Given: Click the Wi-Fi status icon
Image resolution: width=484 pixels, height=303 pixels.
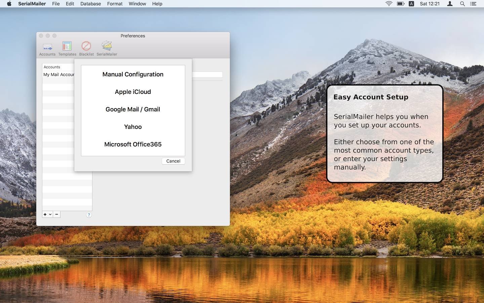Looking at the screenshot, I should click(389, 4).
